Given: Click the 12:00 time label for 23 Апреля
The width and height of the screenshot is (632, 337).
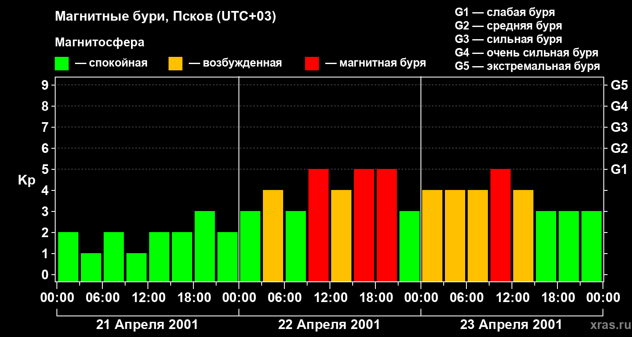Looking at the screenshot, I should point(512,298).
